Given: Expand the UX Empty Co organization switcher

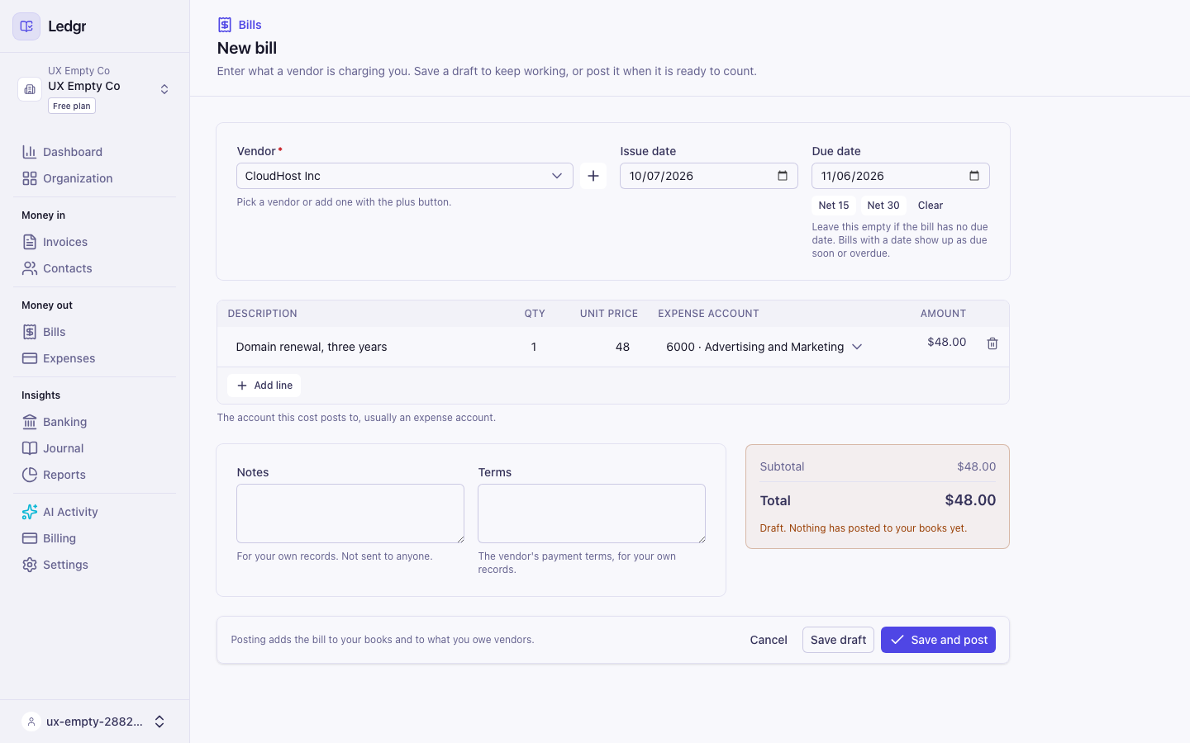Looking at the screenshot, I should point(164,89).
